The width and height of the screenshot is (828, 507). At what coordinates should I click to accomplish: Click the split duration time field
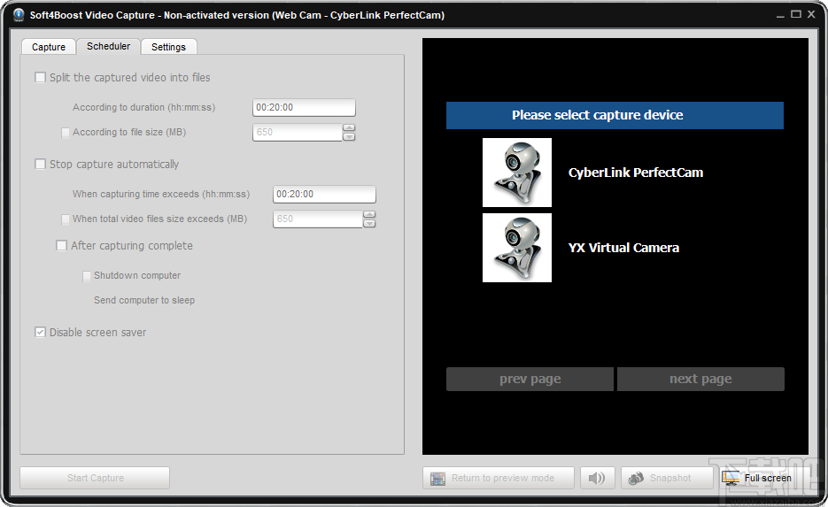(x=304, y=108)
